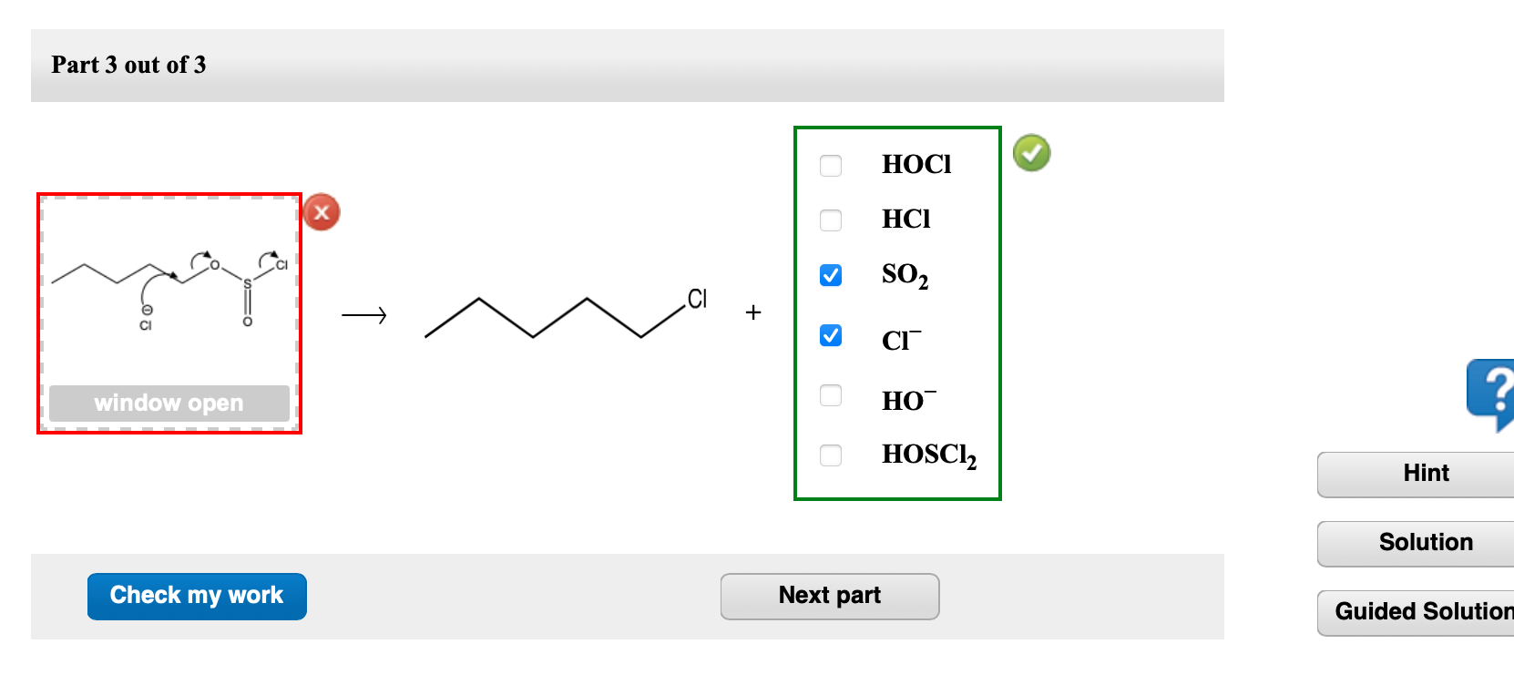This screenshot has width=1514, height=685.
Task: Enable the HOCl answer checkbox
Action: point(830,166)
